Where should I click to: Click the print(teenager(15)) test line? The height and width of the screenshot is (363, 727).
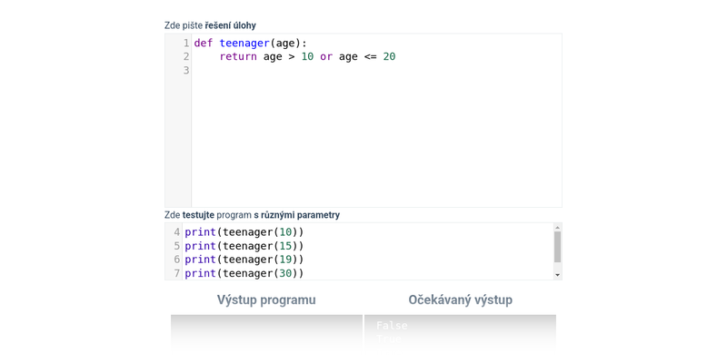(244, 246)
